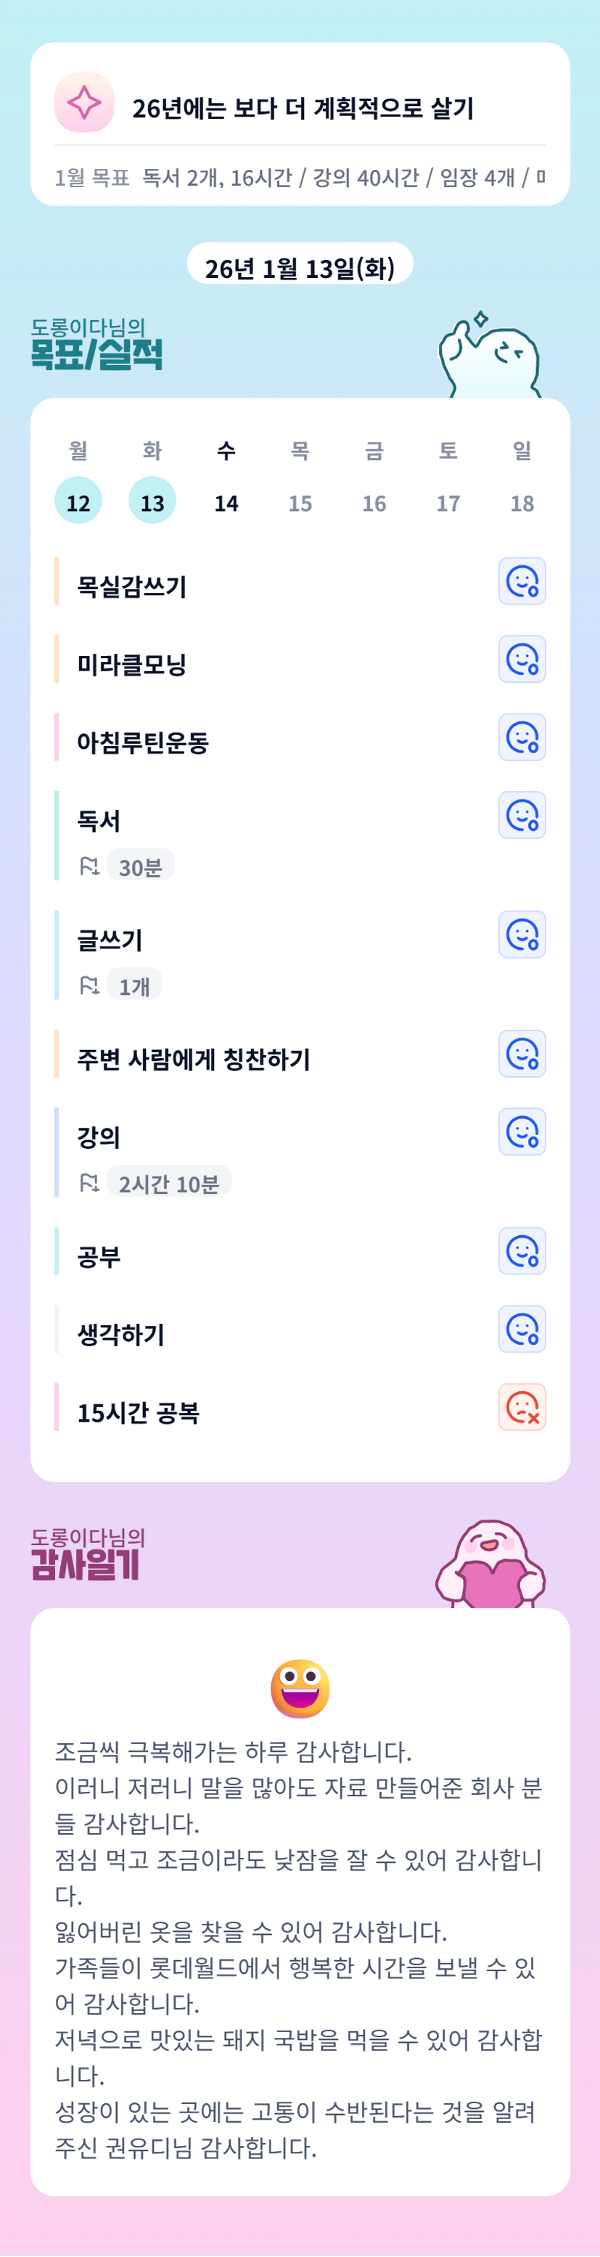Viewport: 600px width, 2257px height.
Task: Select Wednesday 14 in the week calendar
Action: click(226, 502)
